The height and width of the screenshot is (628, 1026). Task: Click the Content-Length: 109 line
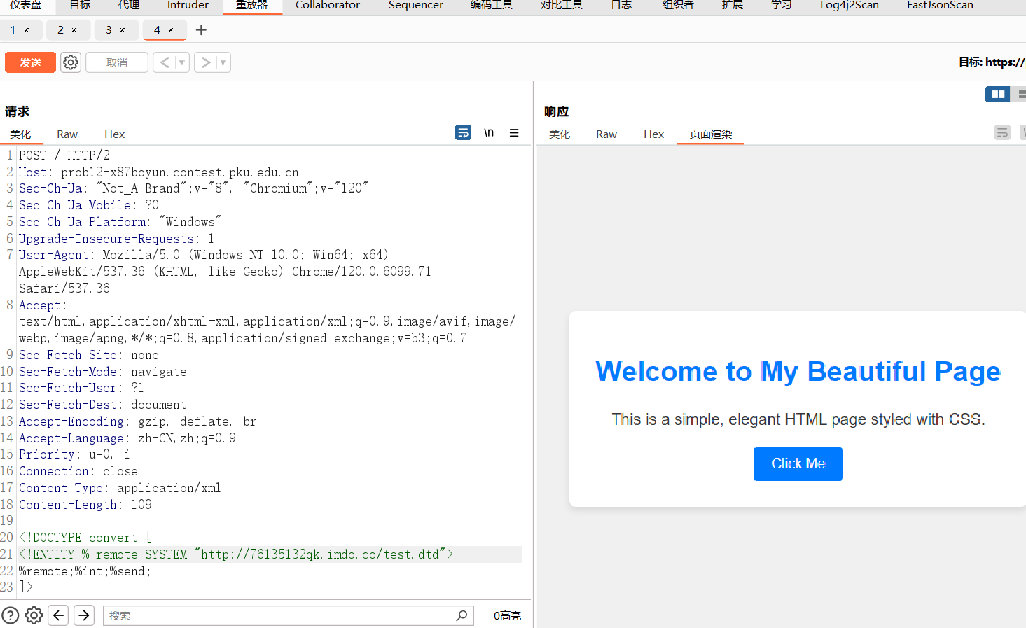[85, 505]
